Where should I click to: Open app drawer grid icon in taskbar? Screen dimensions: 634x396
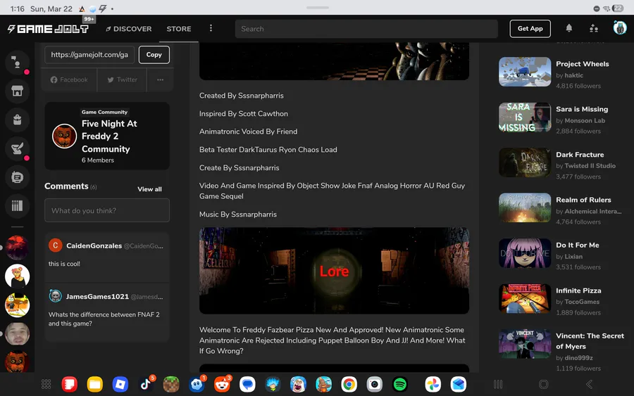click(46, 384)
